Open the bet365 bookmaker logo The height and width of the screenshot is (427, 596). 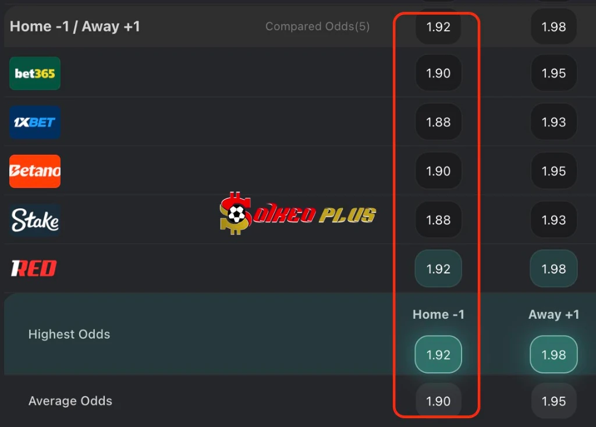point(35,73)
